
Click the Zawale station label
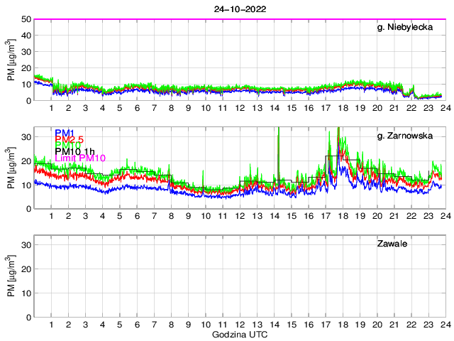point(392,244)
